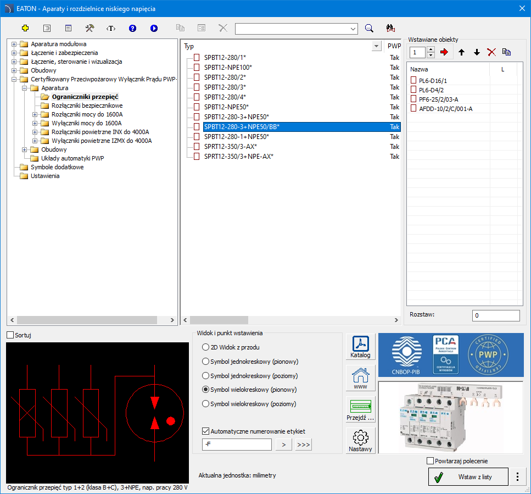The image size is (531, 494).
Task: Open the Katalog PDF button
Action: click(x=360, y=347)
